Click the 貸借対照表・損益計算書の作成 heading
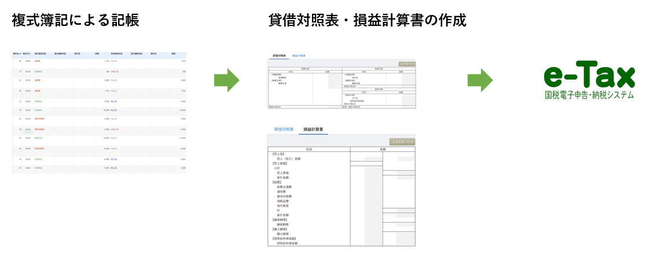The width and height of the screenshot is (650, 262). click(368, 21)
